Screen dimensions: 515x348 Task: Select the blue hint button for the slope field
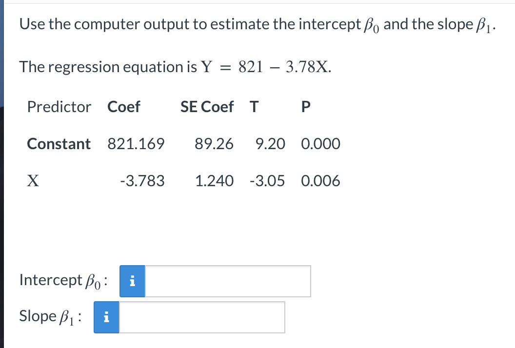click(106, 317)
